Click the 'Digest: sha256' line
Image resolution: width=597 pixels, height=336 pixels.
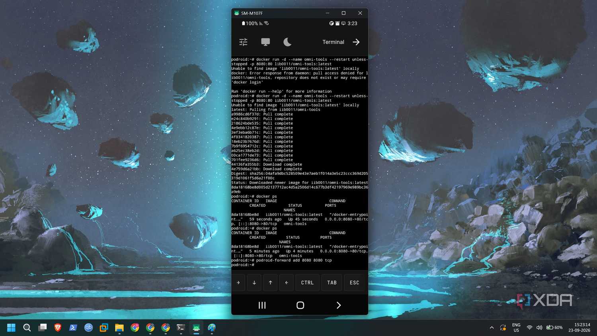[300, 174]
